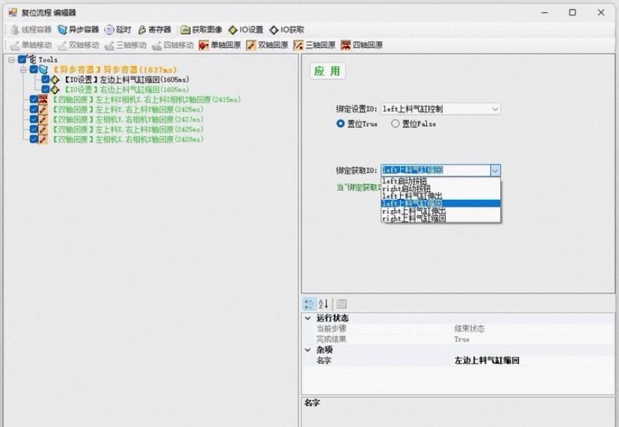Choose left启动按钮 from the list
The image size is (619, 427).
point(440,181)
